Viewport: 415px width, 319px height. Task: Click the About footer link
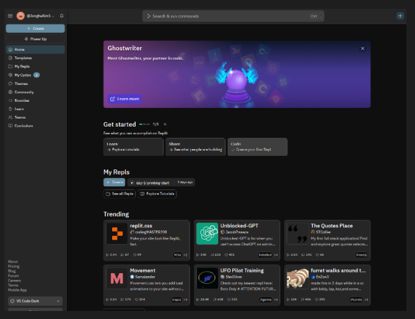coord(13,261)
